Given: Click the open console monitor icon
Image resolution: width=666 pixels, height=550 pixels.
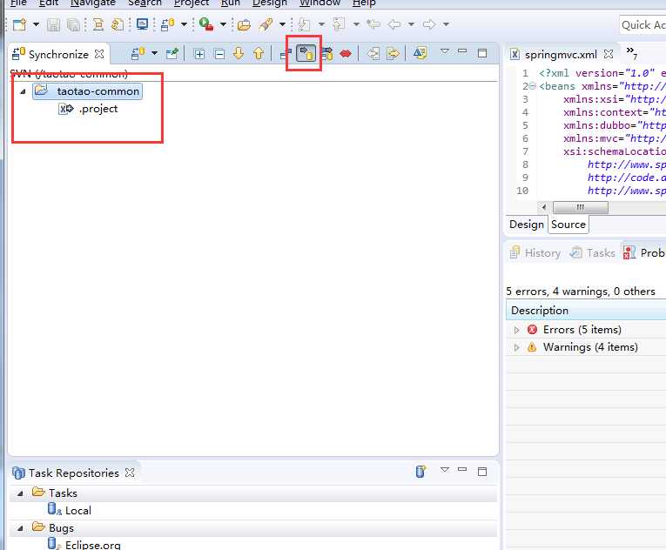Looking at the screenshot, I should tap(142, 24).
